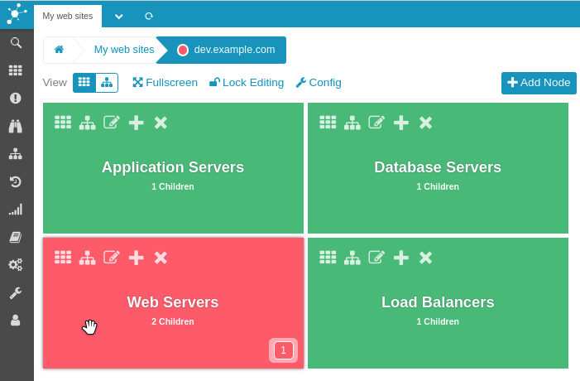
Task: Click the alert count badge on Web Servers
Action: [x=283, y=350]
